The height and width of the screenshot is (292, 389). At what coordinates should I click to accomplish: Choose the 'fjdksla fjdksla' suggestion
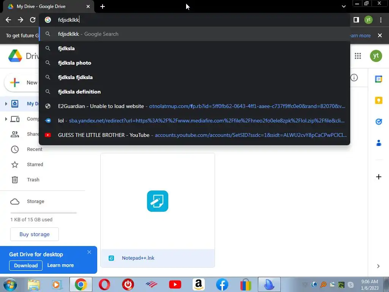[x=194, y=77]
